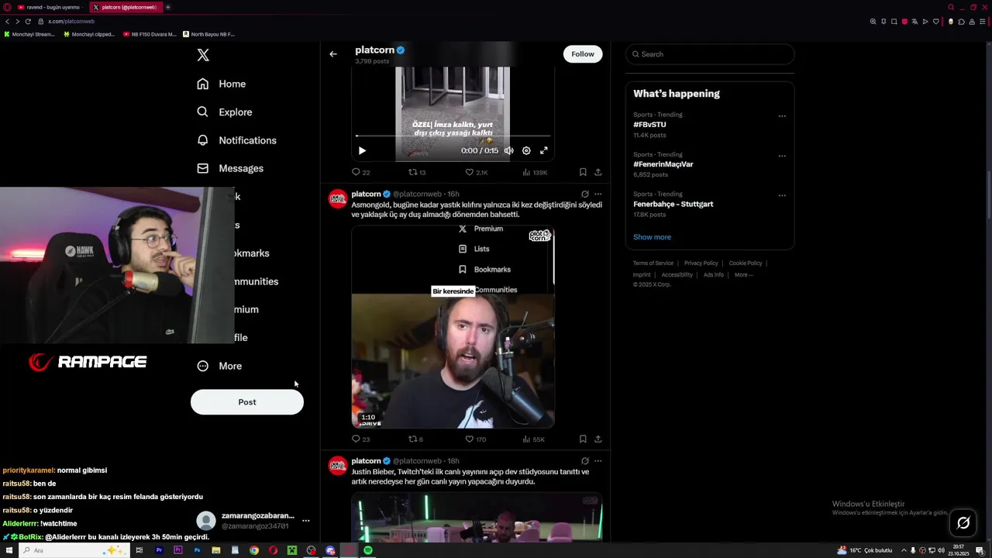
Task: Open Grok icon on the Asmongold post
Action: (x=585, y=194)
